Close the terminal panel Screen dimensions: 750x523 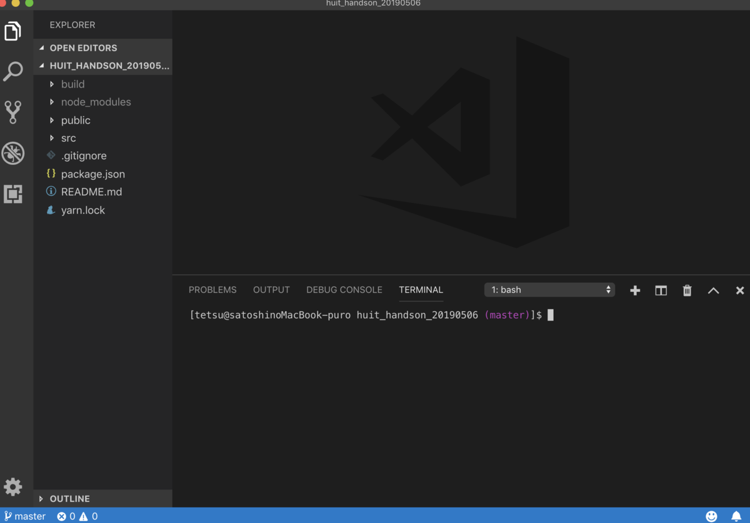[740, 291]
